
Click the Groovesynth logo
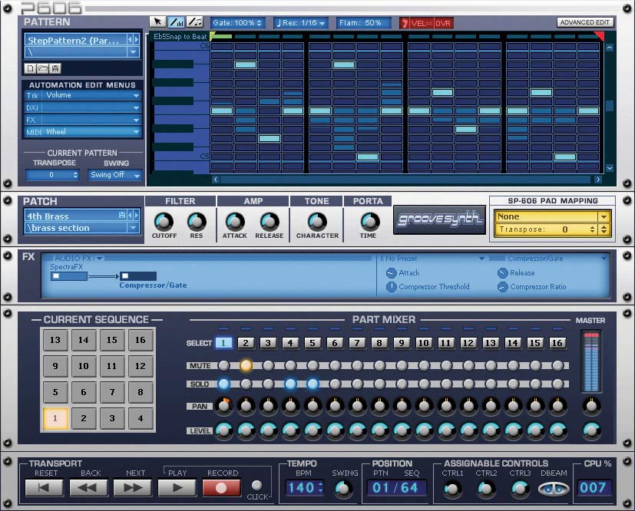[x=439, y=219]
